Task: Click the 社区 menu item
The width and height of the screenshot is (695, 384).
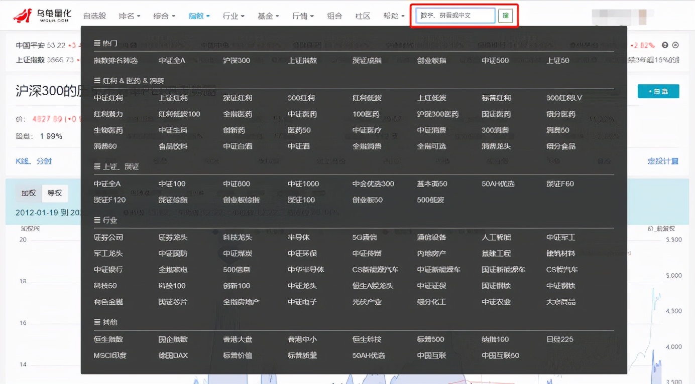Action: (363, 16)
